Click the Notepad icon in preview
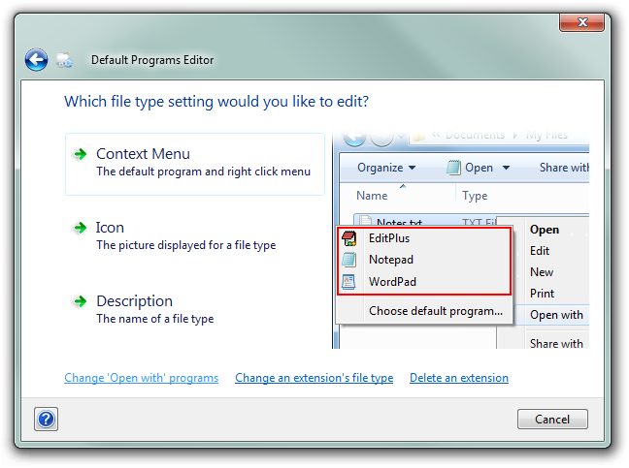Image resolution: width=629 pixels, height=468 pixels. (349, 260)
